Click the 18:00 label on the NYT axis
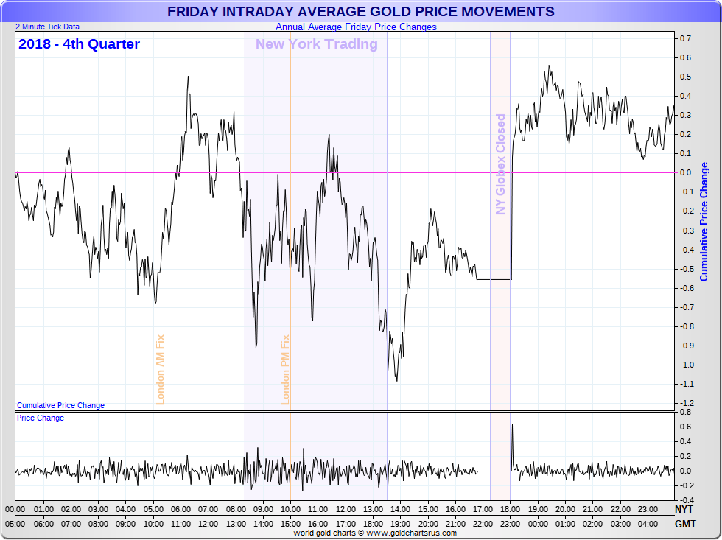Screen dimensions: 722x540 pos(510,509)
